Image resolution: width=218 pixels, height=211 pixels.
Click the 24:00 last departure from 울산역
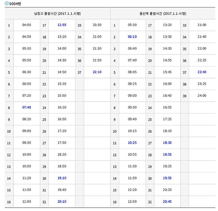point(202,96)
